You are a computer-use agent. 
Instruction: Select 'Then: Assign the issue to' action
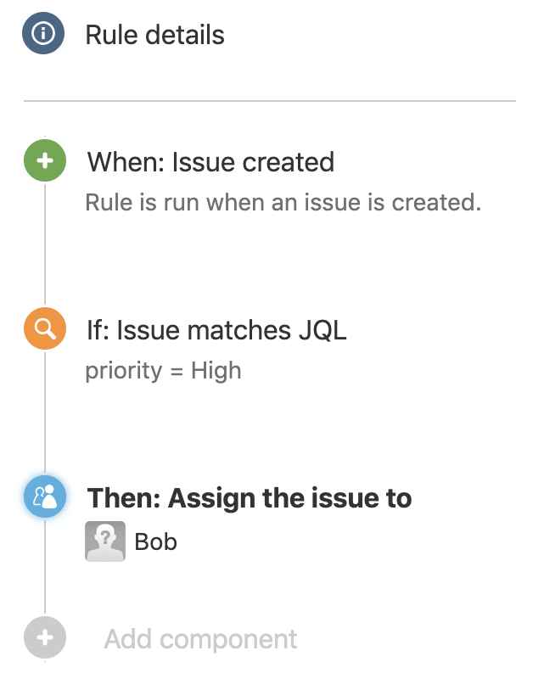(250, 498)
